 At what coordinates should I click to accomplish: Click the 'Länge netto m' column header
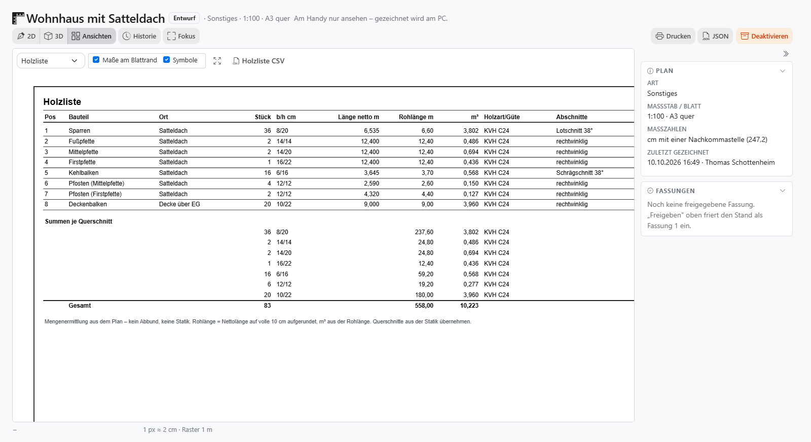pos(358,117)
